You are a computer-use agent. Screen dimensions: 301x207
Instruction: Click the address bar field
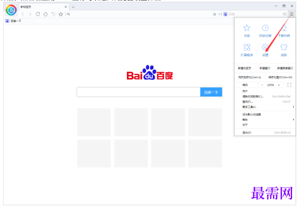click(x=141, y=14)
